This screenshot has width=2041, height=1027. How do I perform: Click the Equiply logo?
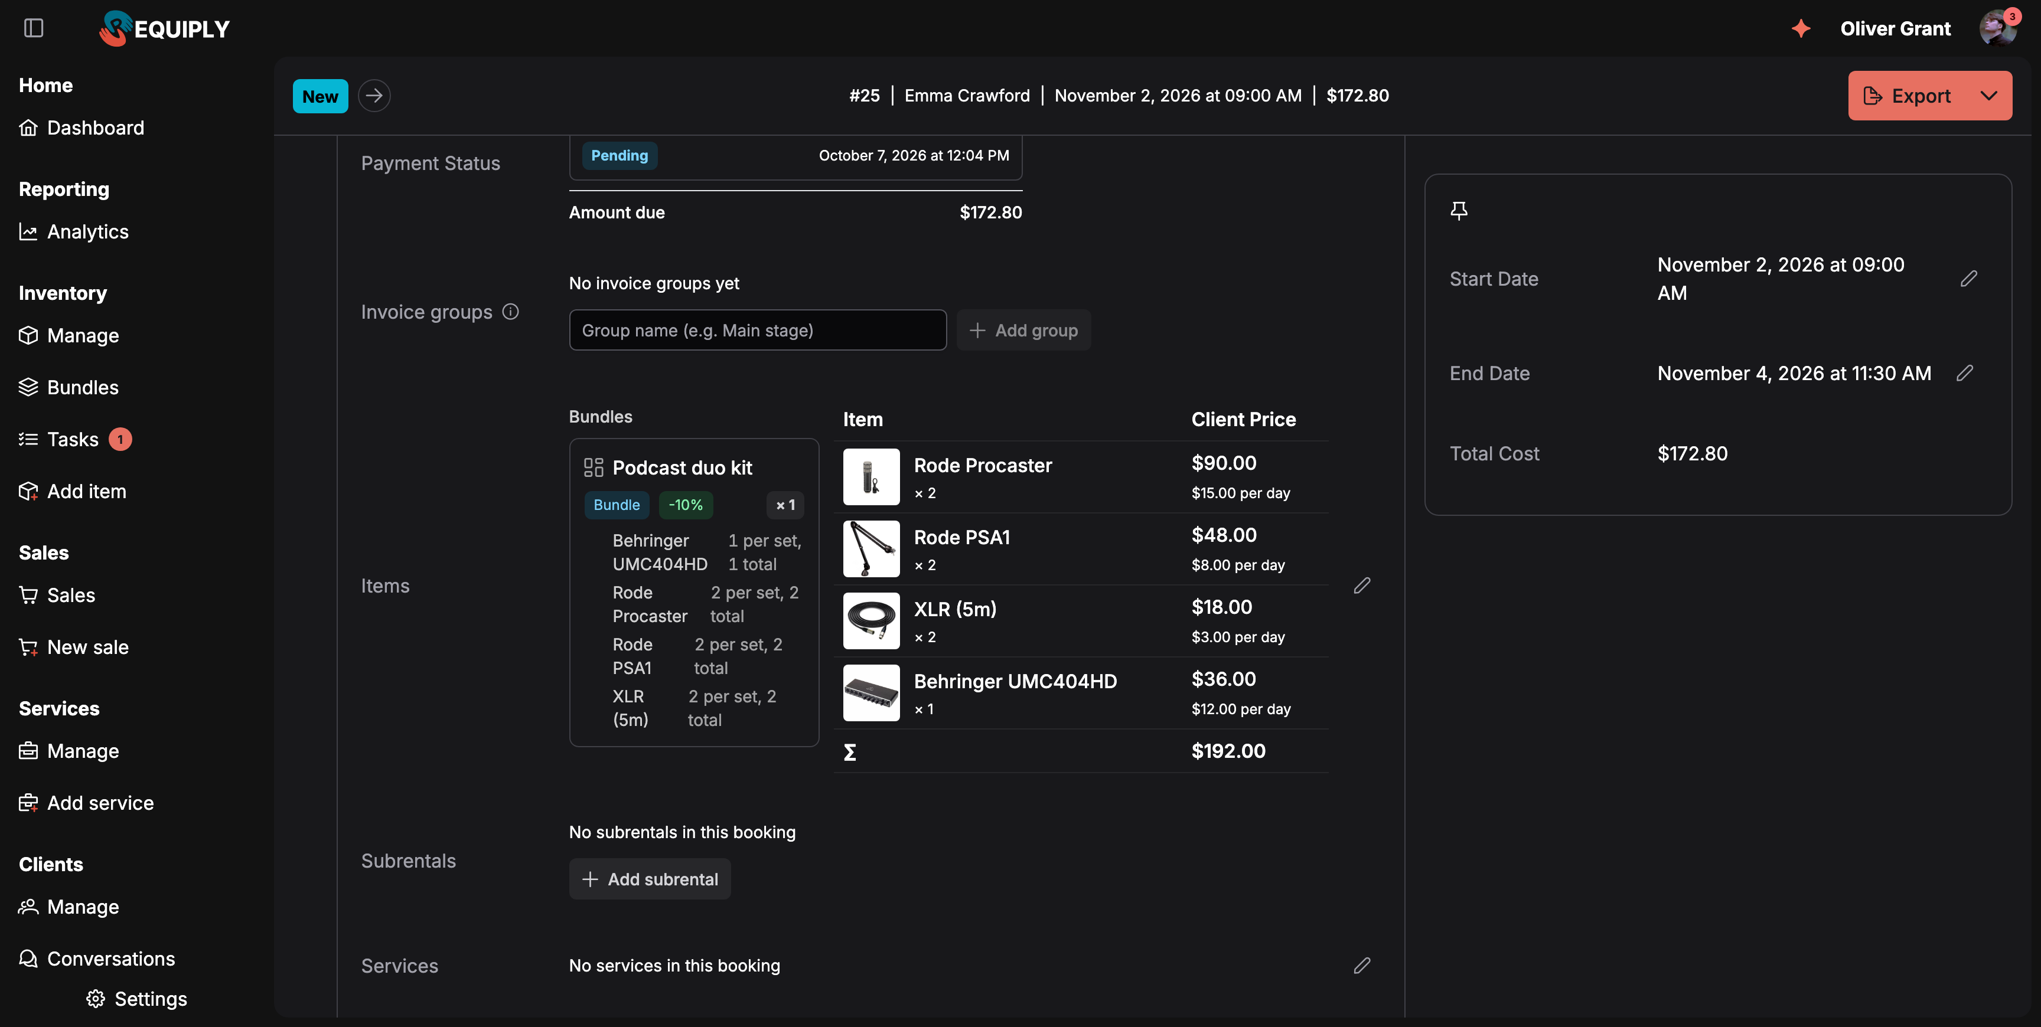[x=164, y=28]
